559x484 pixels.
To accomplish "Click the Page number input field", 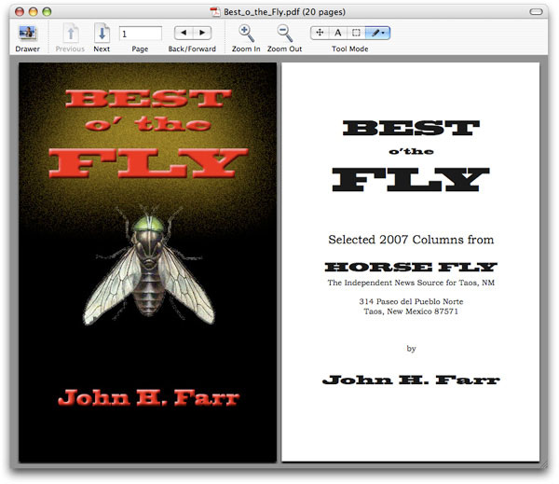I will coord(140,34).
